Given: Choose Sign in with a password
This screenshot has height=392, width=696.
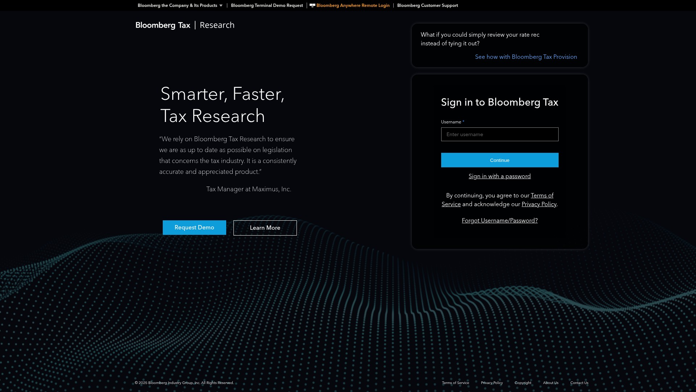Looking at the screenshot, I should [x=500, y=176].
